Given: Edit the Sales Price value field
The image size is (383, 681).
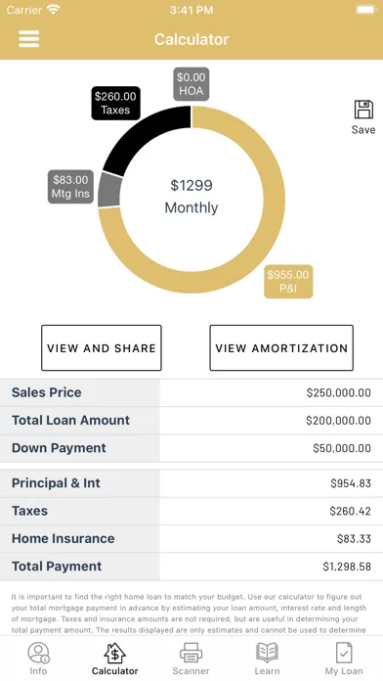Looking at the screenshot, I should 271,392.
